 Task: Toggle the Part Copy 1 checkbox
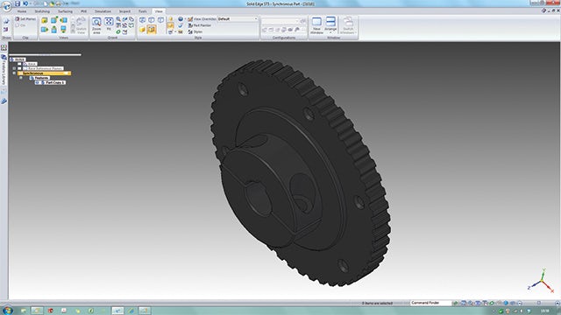(37, 82)
